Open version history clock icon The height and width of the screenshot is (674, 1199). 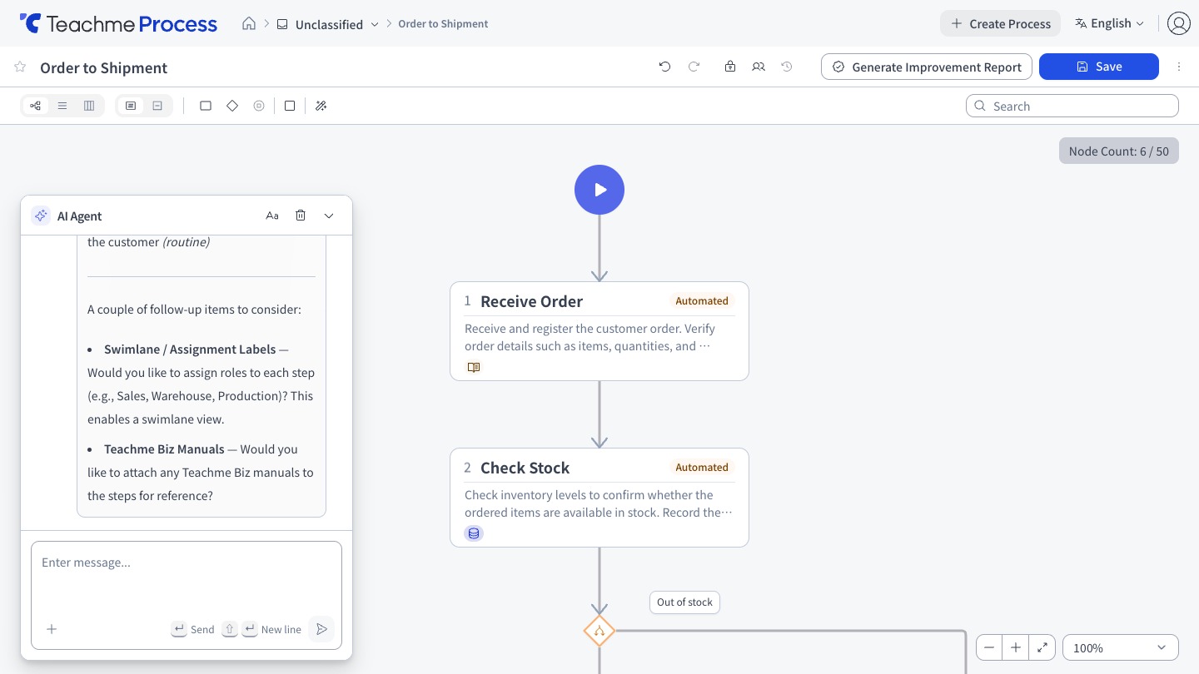click(787, 67)
